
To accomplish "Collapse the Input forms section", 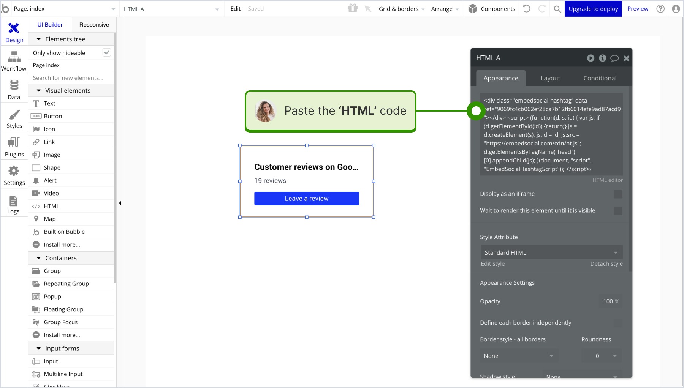I will (x=38, y=348).
